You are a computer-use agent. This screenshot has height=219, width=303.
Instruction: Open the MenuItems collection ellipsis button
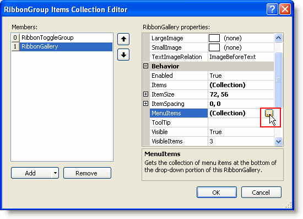(269, 113)
